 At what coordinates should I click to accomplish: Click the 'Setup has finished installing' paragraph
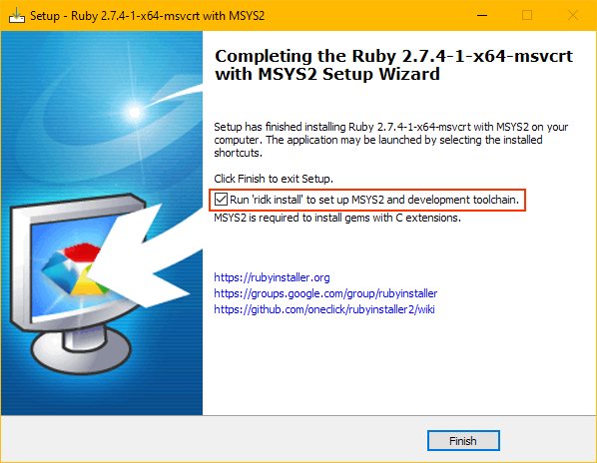(x=391, y=140)
